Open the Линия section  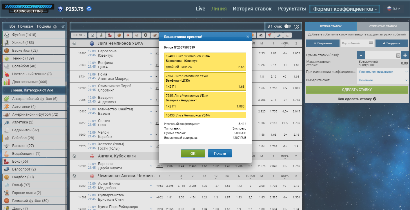point(219,9)
